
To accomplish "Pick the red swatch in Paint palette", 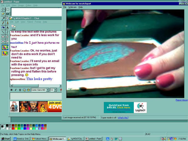I will click(x=13, y=128).
